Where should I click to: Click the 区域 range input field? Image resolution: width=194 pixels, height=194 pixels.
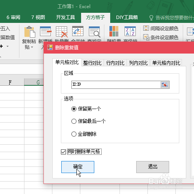(116, 85)
